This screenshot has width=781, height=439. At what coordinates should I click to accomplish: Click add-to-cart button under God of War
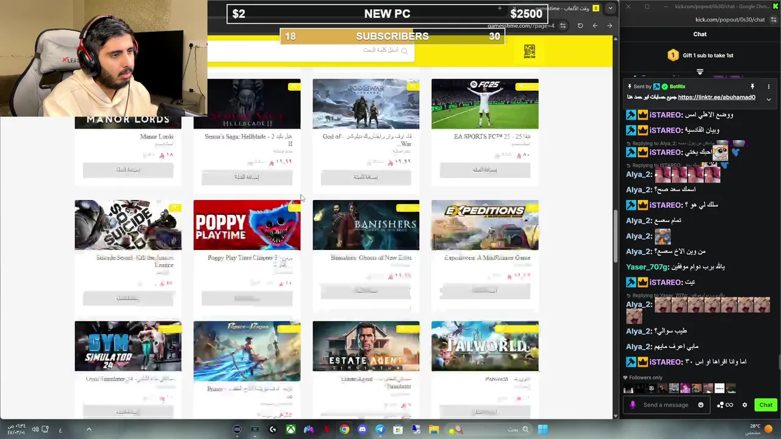(x=366, y=177)
